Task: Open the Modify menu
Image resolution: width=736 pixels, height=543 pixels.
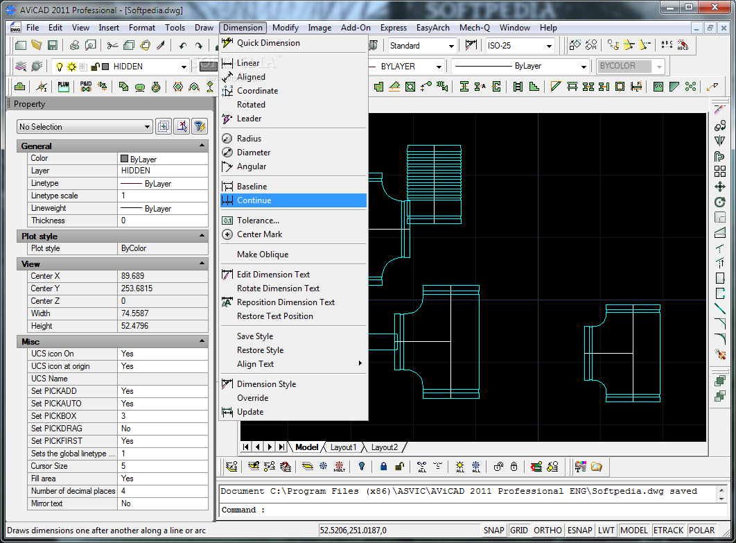Action: (x=285, y=28)
